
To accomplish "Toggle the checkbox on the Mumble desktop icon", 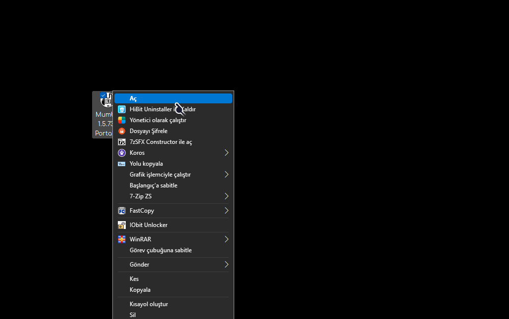I will 103,95.
